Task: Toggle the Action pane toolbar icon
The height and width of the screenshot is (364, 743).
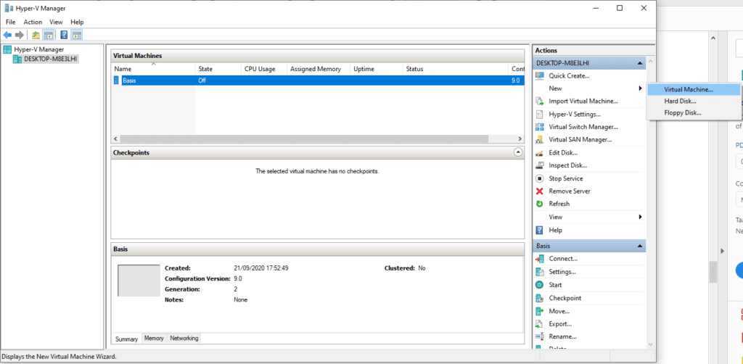Action: pos(77,35)
